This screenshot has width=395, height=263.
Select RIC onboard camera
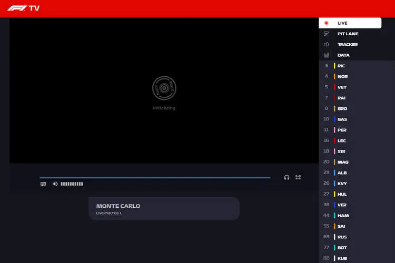(x=357, y=66)
